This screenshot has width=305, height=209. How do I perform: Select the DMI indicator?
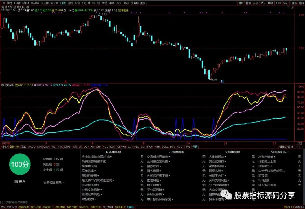[x=40, y=147]
